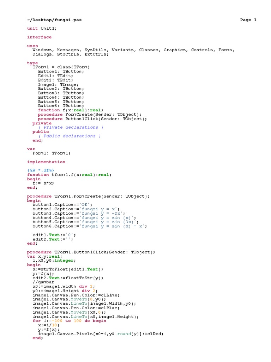Click the declaration 'Button3: TButton;'

click(x=61, y=93)
